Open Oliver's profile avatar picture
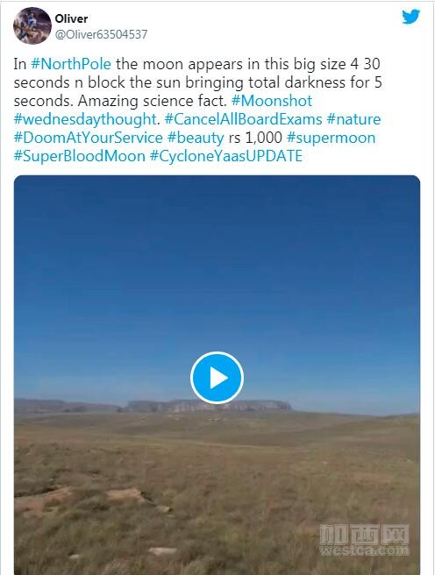 32,25
